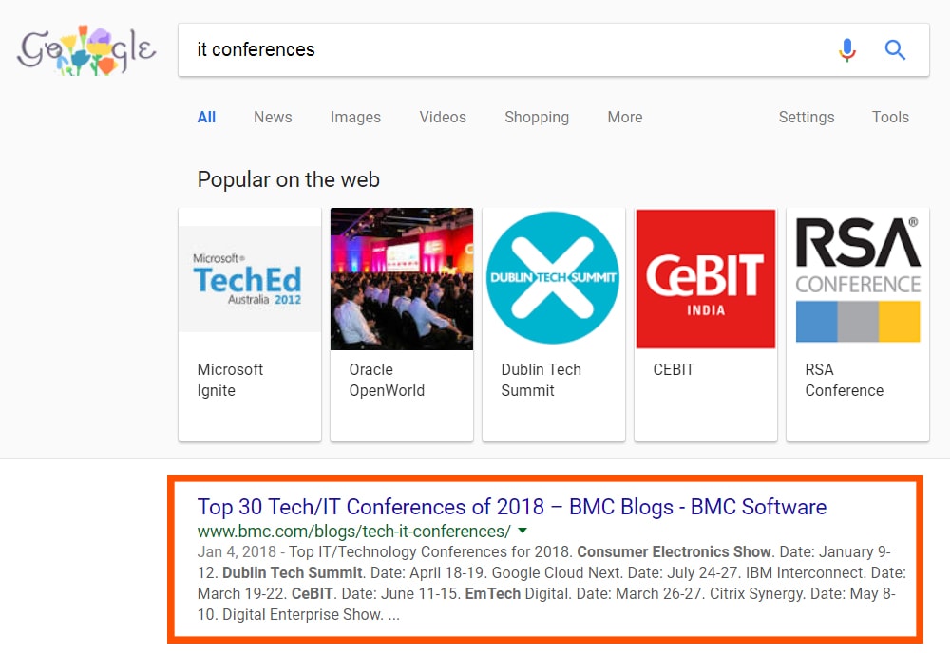Open the Oracle OpenWorld conference photo
The width and height of the screenshot is (950, 653).
(402, 278)
